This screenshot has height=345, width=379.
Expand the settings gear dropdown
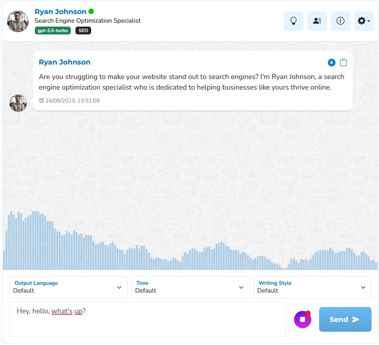[x=364, y=21]
